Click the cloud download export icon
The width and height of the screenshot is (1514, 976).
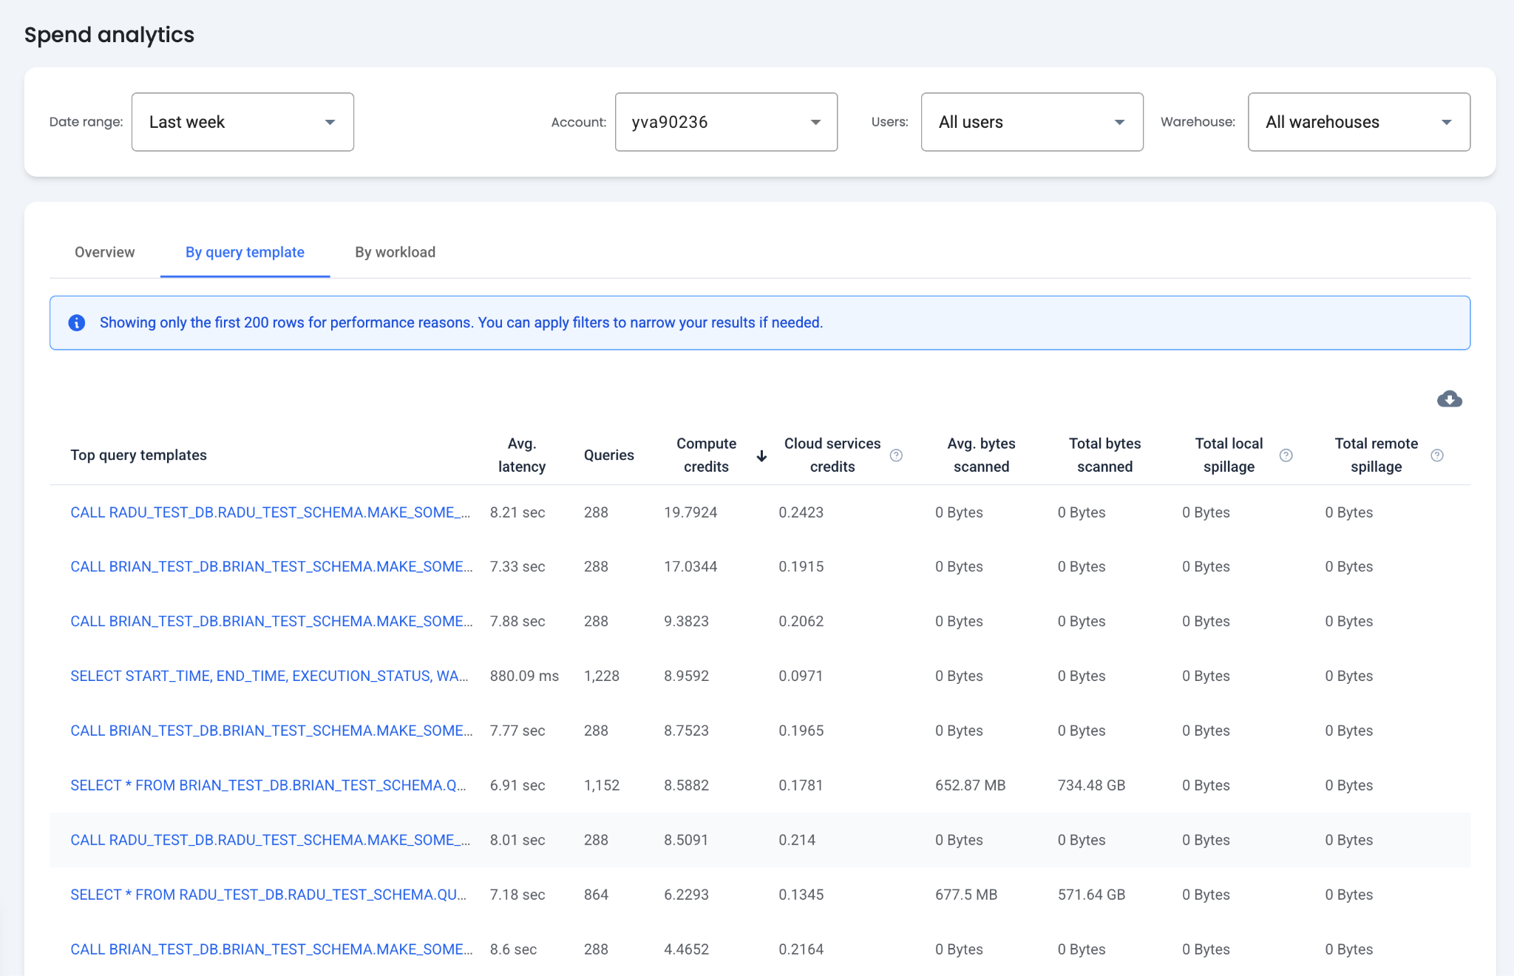point(1449,399)
